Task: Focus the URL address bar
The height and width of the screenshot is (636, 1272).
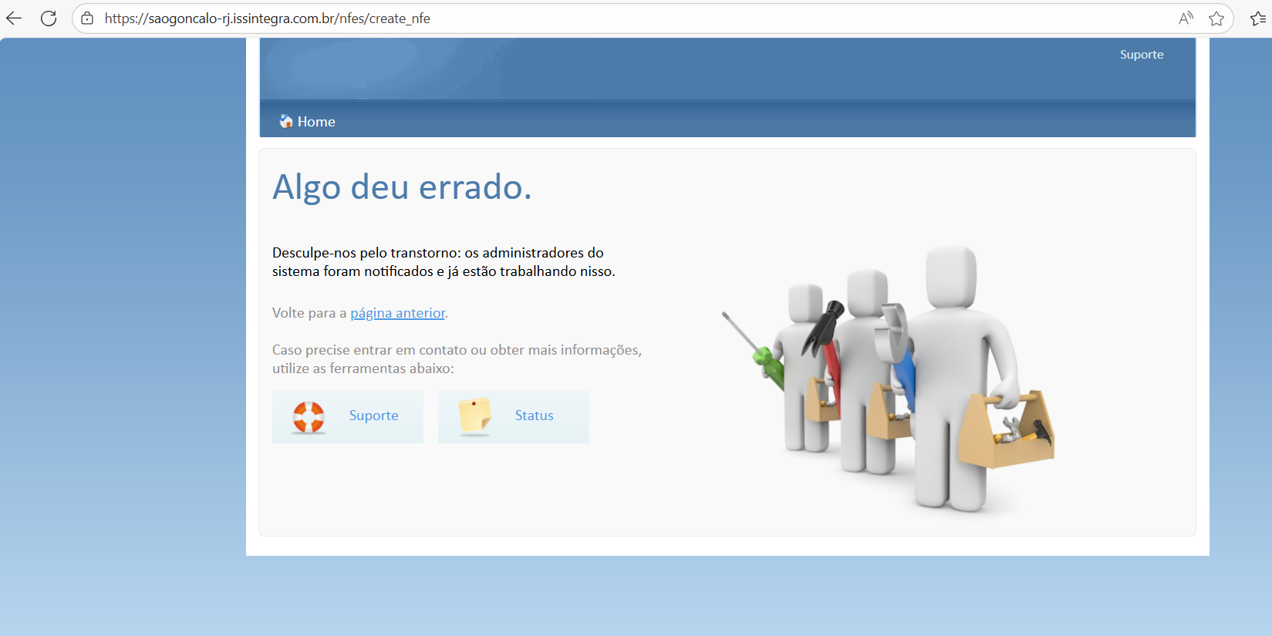Action: point(617,19)
